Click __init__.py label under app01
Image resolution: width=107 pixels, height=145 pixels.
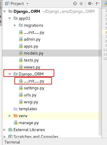click(x=34, y=32)
